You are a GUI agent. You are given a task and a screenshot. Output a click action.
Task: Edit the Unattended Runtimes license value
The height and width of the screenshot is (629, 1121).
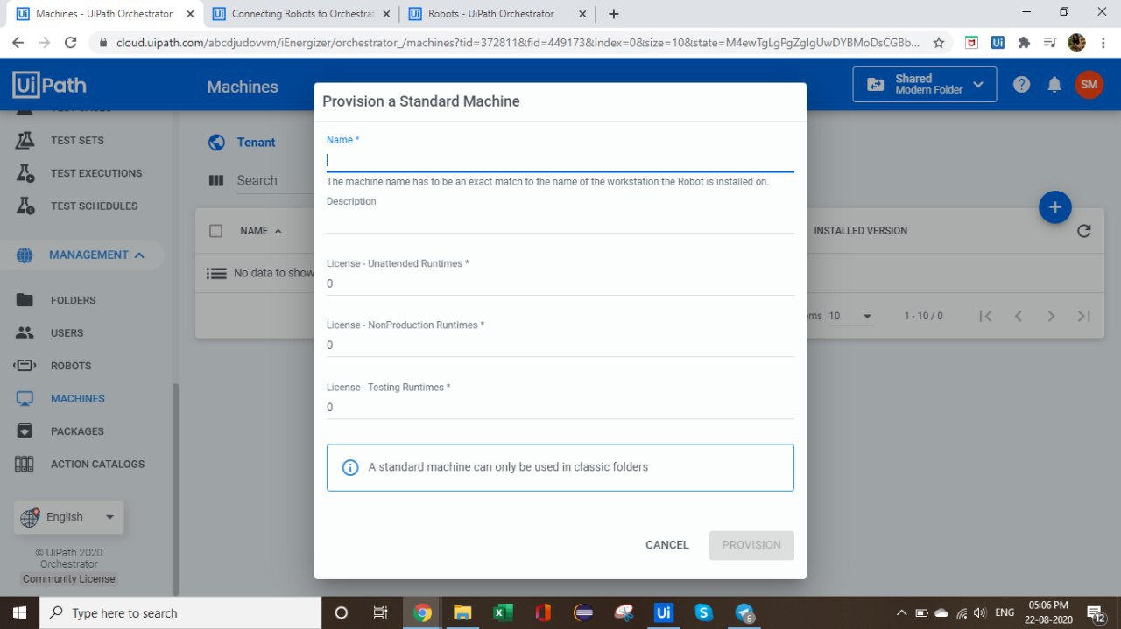560,283
